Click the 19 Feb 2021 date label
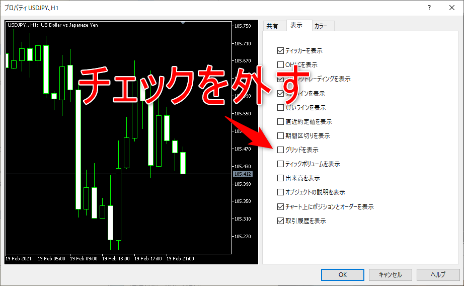The image size is (464, 286). 18,258
